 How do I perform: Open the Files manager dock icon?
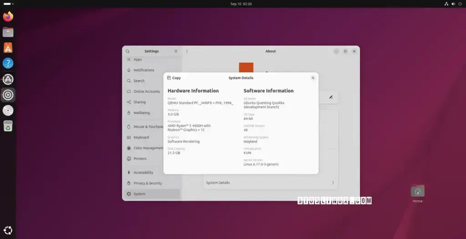[x=8, y=32]
